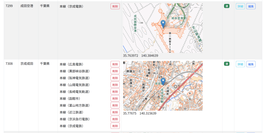Select 本線（京浜急行電鉄）text
Viewport: 266px width, 133px height.
click(x=75, y=119)
